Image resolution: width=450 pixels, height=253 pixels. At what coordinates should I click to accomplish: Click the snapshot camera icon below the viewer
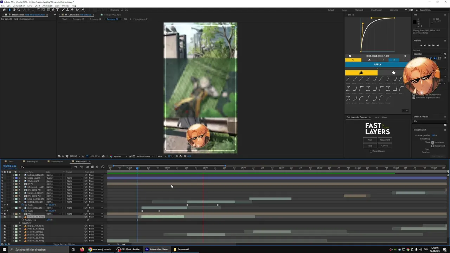(103, 156)
